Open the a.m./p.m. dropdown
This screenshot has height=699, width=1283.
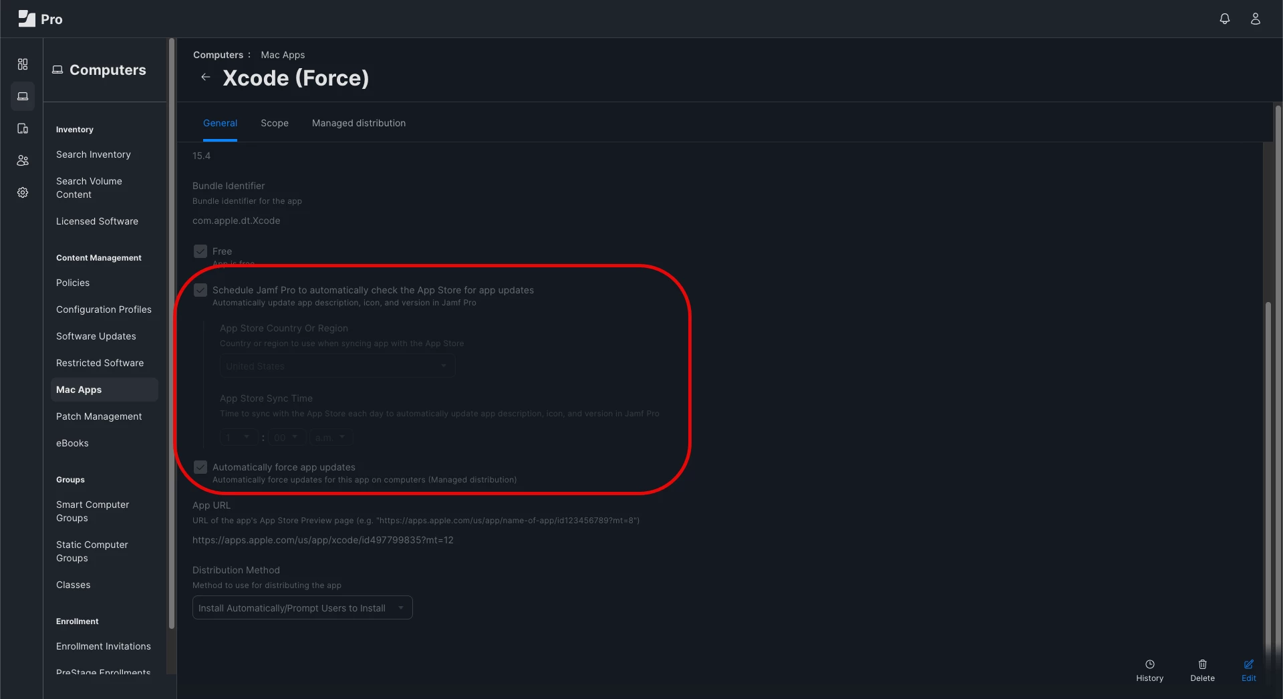(331, 437)
